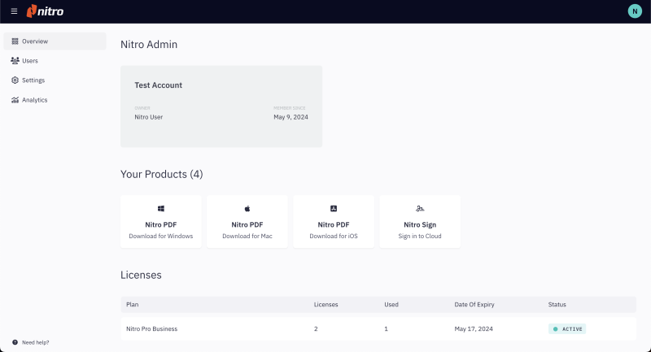
Task: Click the Test Account card title
Action: [x=158, y=85]
